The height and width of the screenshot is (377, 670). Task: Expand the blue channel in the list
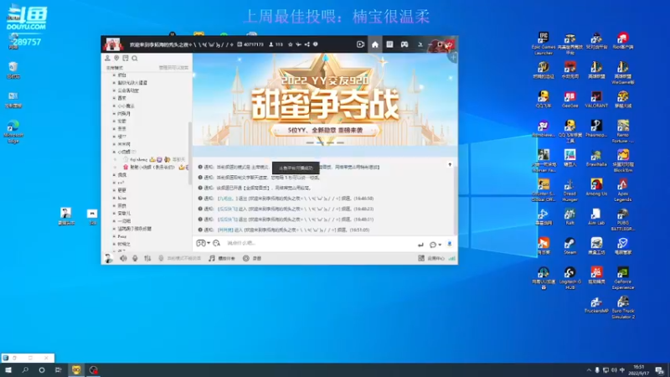coord(122,198)
